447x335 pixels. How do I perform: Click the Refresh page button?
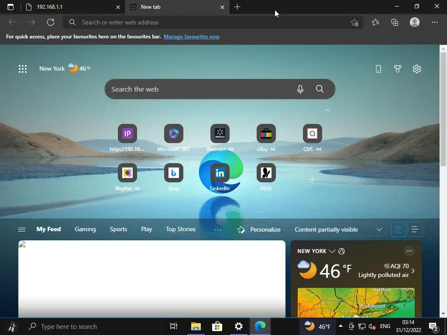(51, 22)
